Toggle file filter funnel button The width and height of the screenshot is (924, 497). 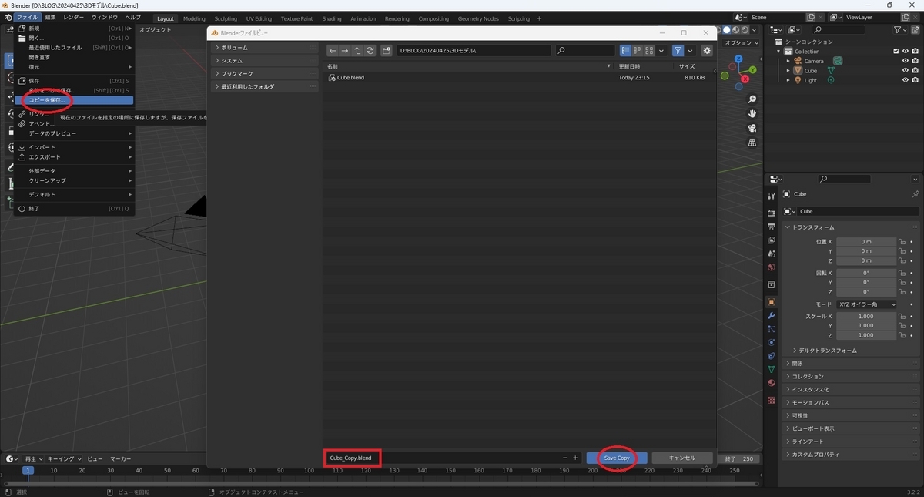(x=678, y=51)
